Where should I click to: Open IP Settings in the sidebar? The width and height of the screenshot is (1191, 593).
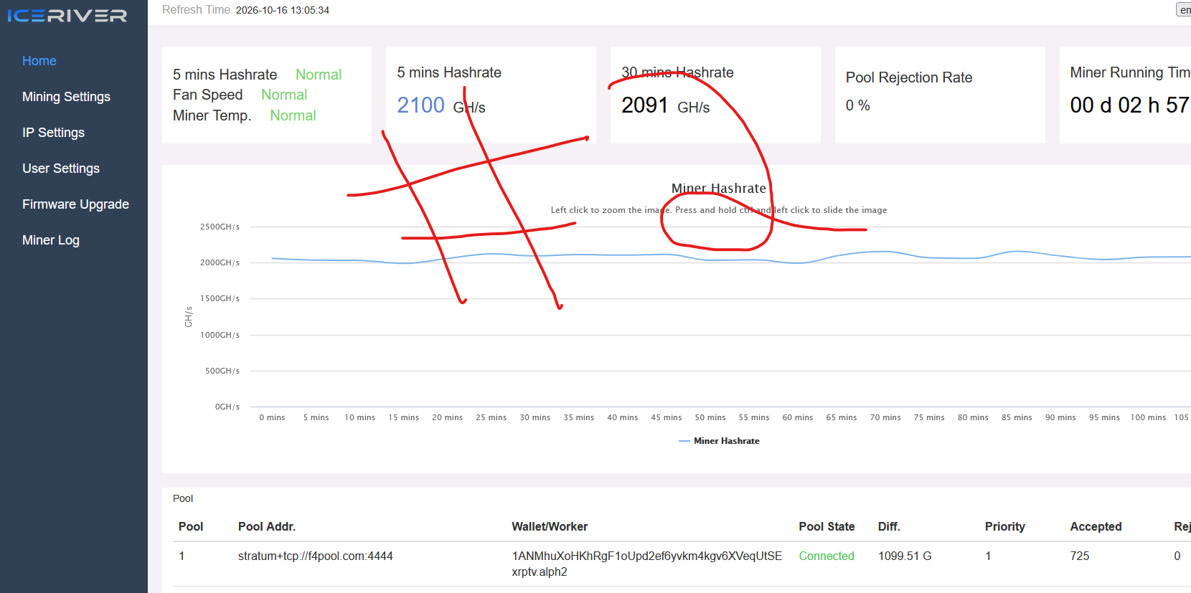[x=53, y=133]
